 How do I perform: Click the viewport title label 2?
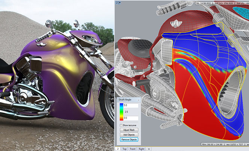pos(117,3)
